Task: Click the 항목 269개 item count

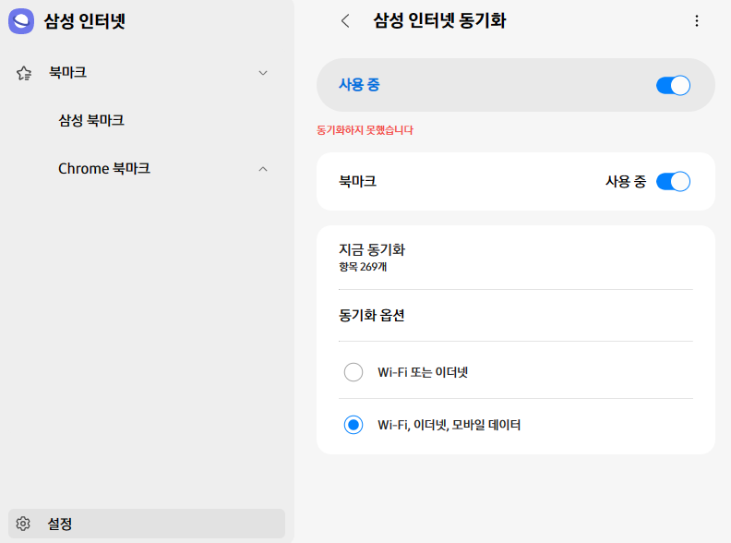Action: [363, 267]
